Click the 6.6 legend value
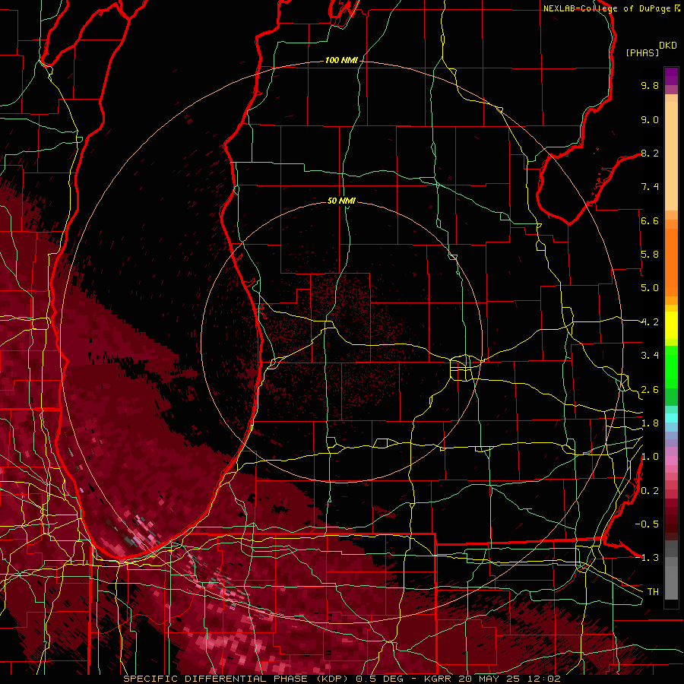Screen dimensions: 684x684 650,220
